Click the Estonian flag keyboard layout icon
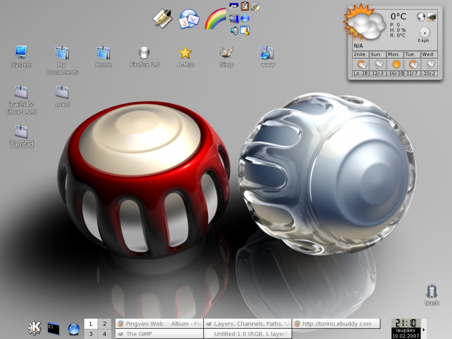The image size is (452, 339). [234, 6]
